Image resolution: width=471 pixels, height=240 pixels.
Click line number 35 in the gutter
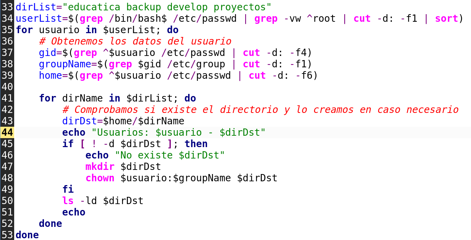tap(7, 30)
